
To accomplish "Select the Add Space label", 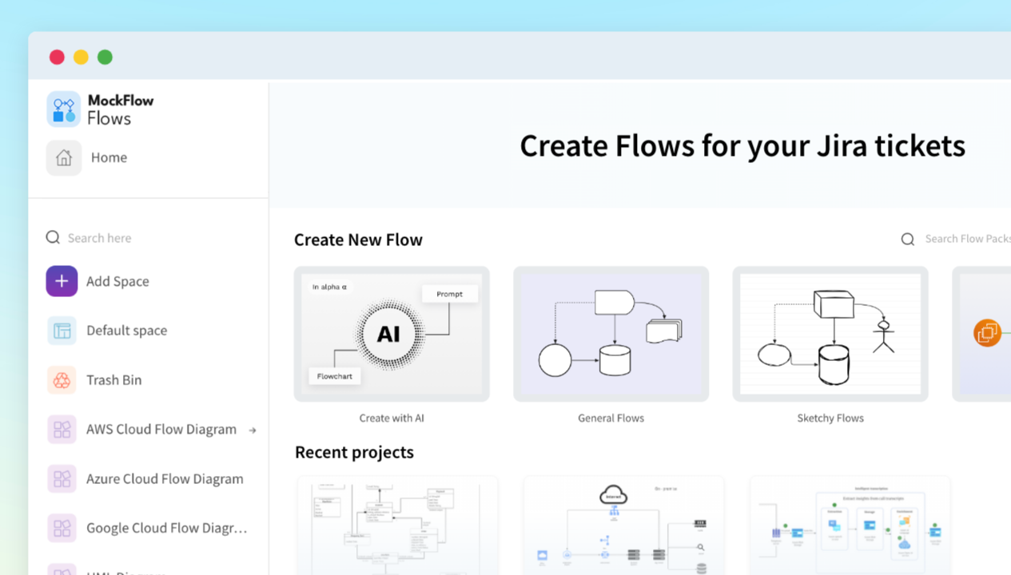I will click(117, 281).
